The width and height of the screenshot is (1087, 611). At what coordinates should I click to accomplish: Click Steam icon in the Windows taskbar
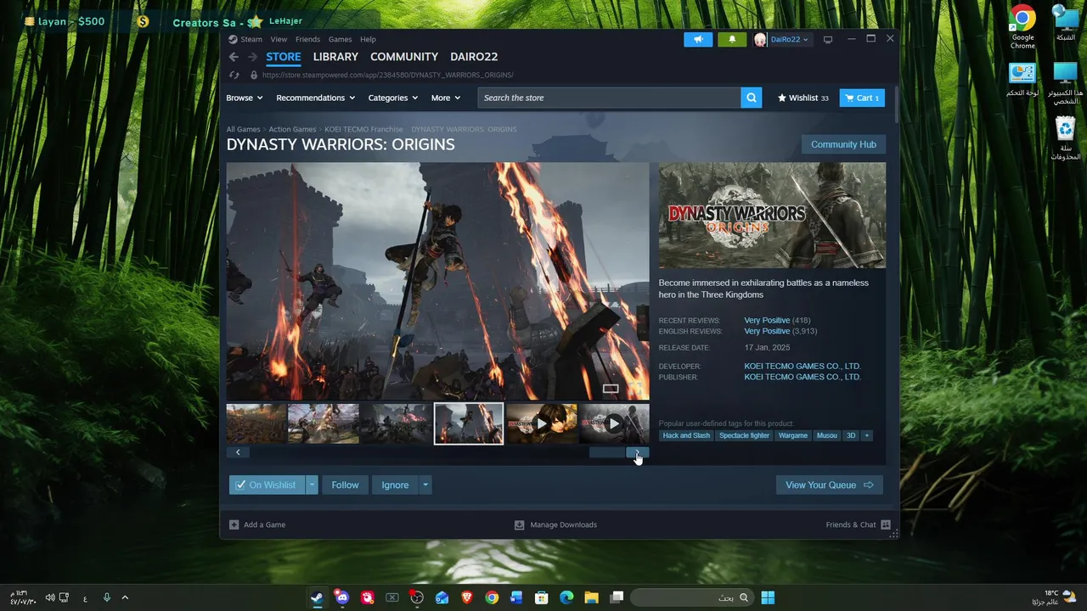click(x=317, y=597)
